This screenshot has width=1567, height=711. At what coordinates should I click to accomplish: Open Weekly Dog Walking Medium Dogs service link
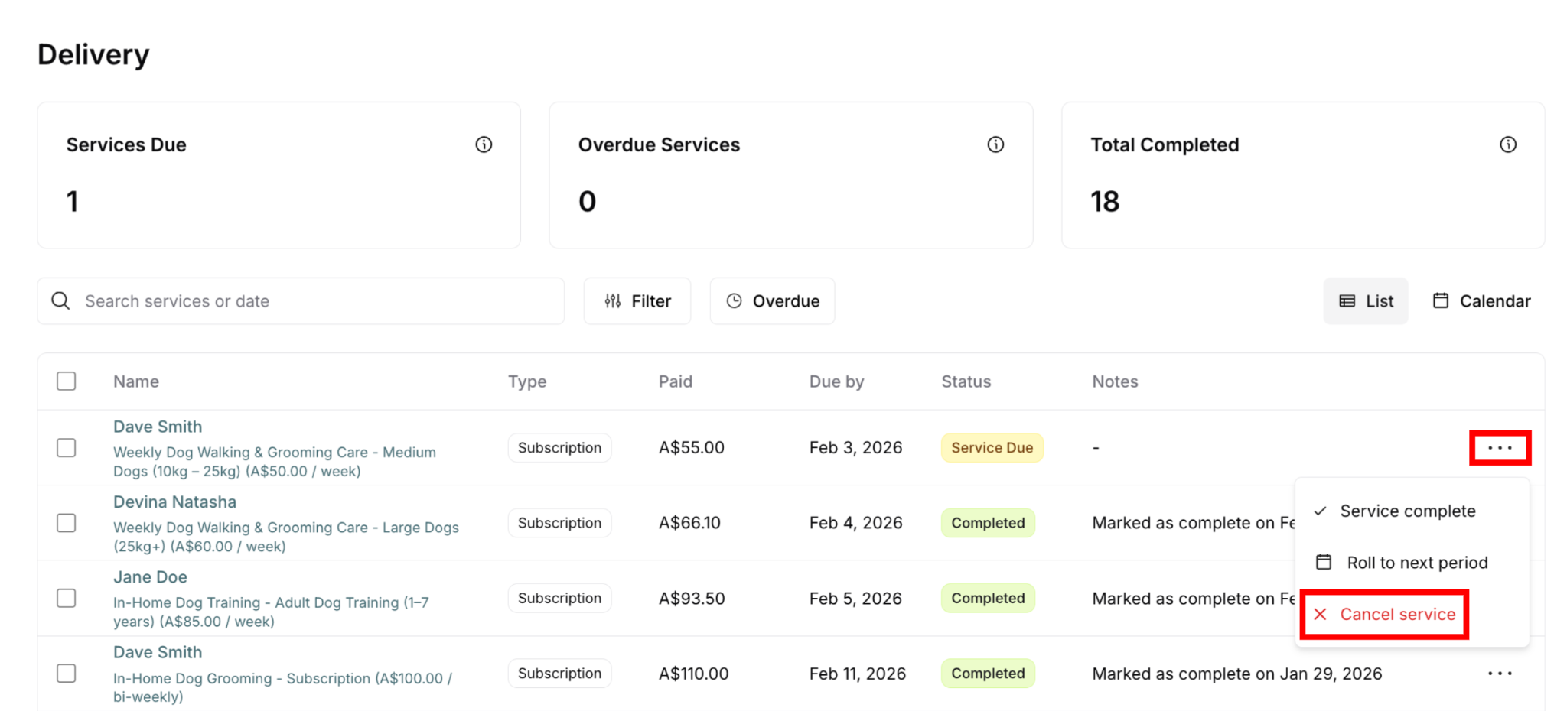[x=275, y=462]
